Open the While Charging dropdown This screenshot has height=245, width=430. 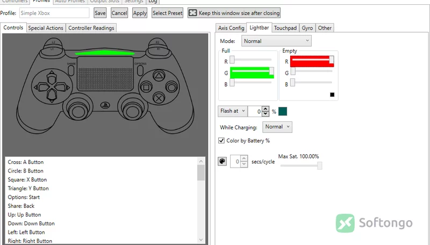tap(277, 127)
